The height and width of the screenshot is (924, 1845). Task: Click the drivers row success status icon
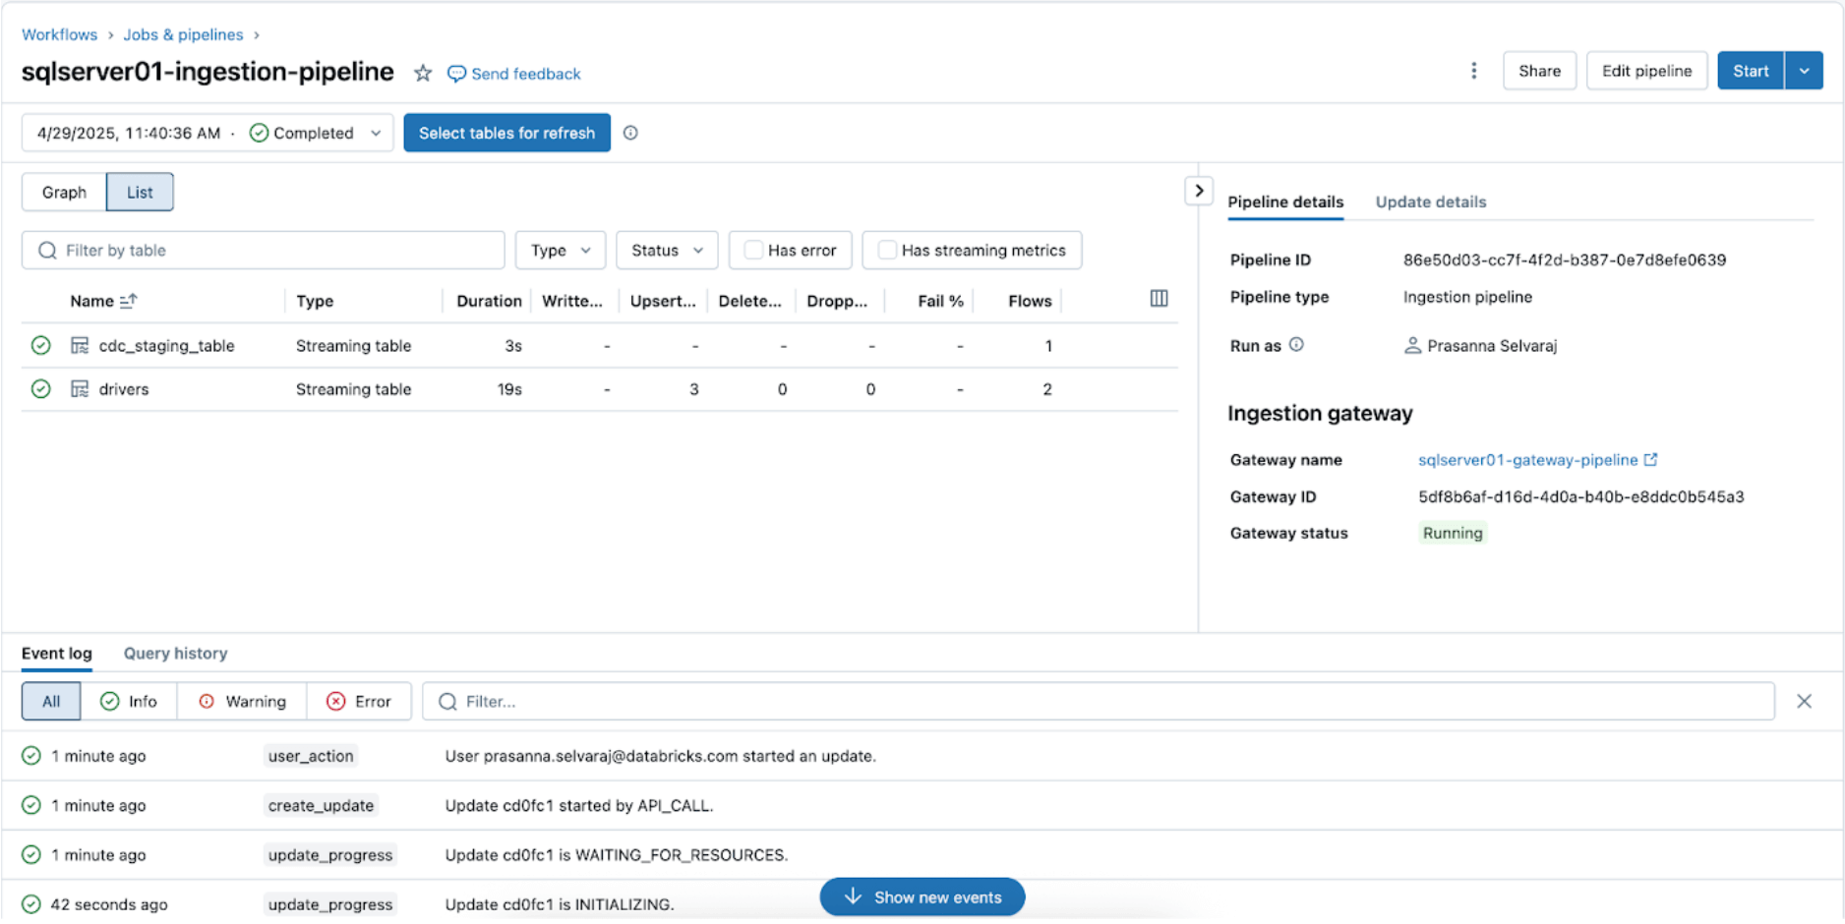click(x=40, y=389)
